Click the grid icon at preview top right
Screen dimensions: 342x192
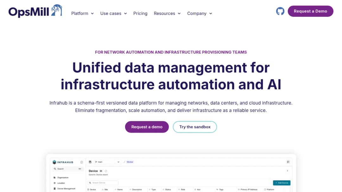coord(288,162)
